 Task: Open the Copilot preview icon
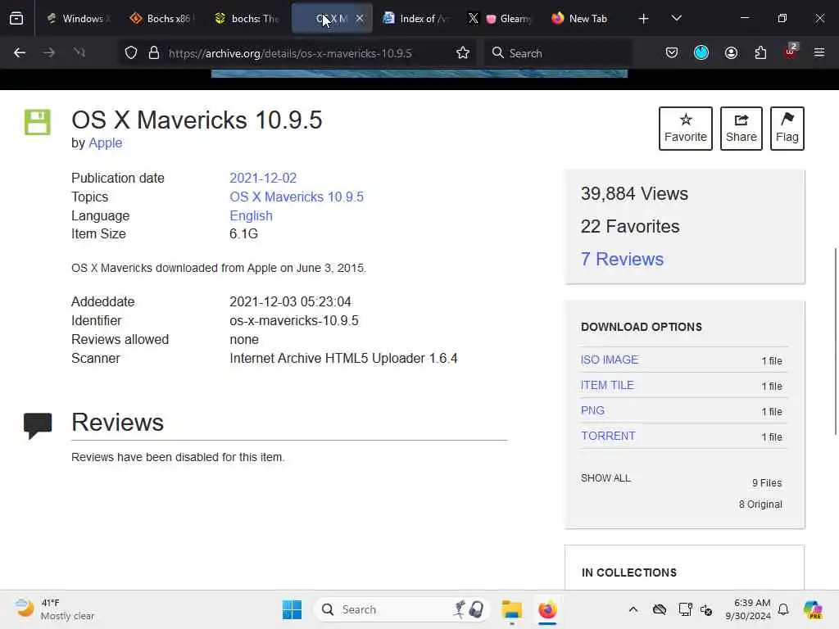pyautogui.click(x=813, y=609)
